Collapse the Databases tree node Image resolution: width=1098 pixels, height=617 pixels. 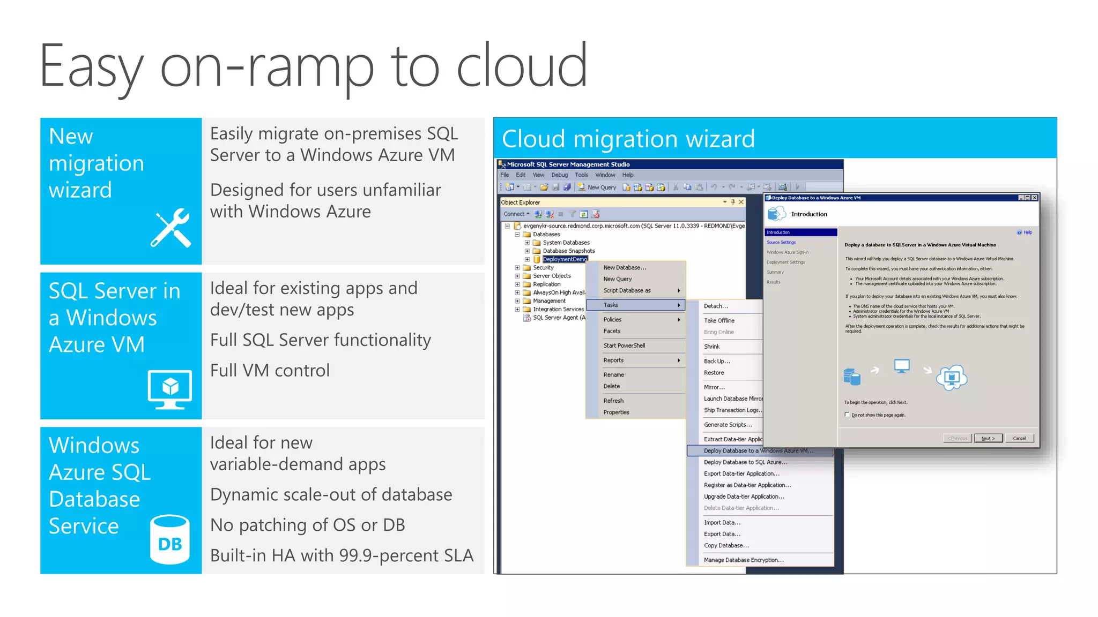point(517,235)
